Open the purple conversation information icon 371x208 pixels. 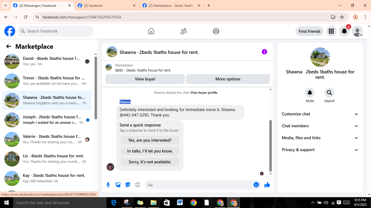tap(264, 52)
